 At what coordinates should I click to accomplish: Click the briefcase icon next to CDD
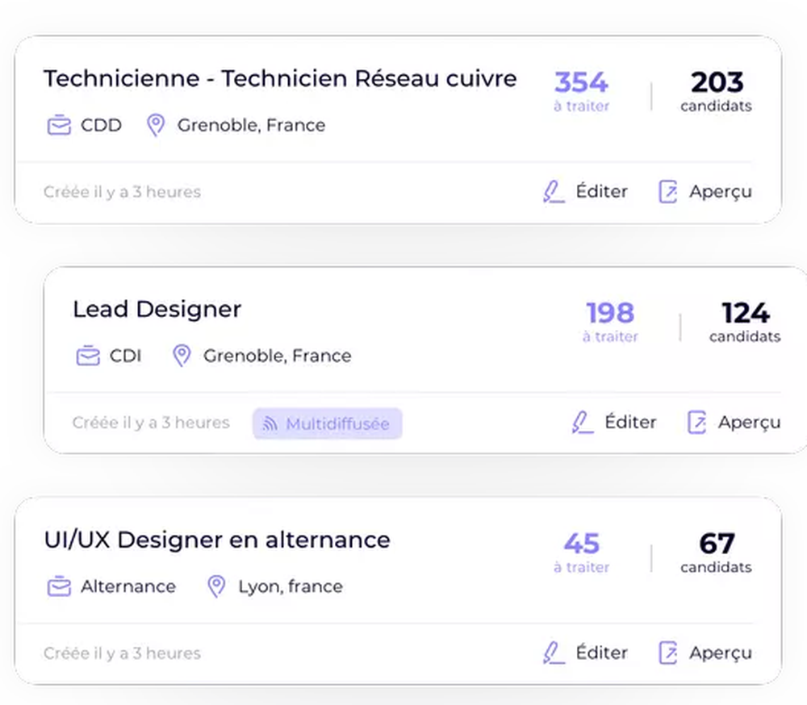59,125
